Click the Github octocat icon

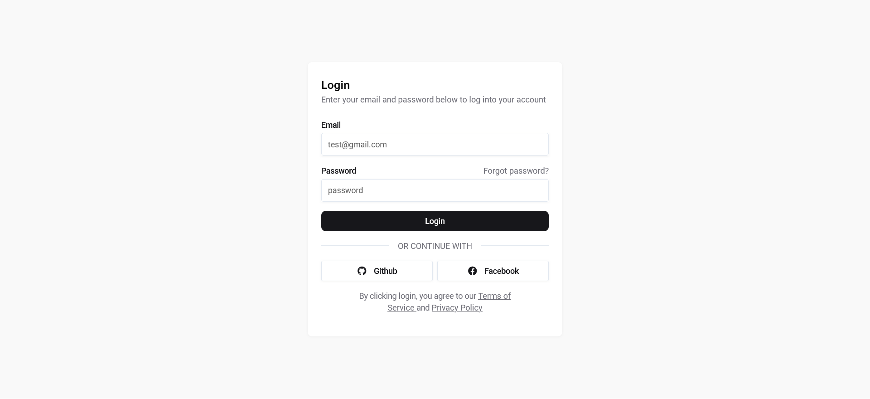tap(362, 271)
